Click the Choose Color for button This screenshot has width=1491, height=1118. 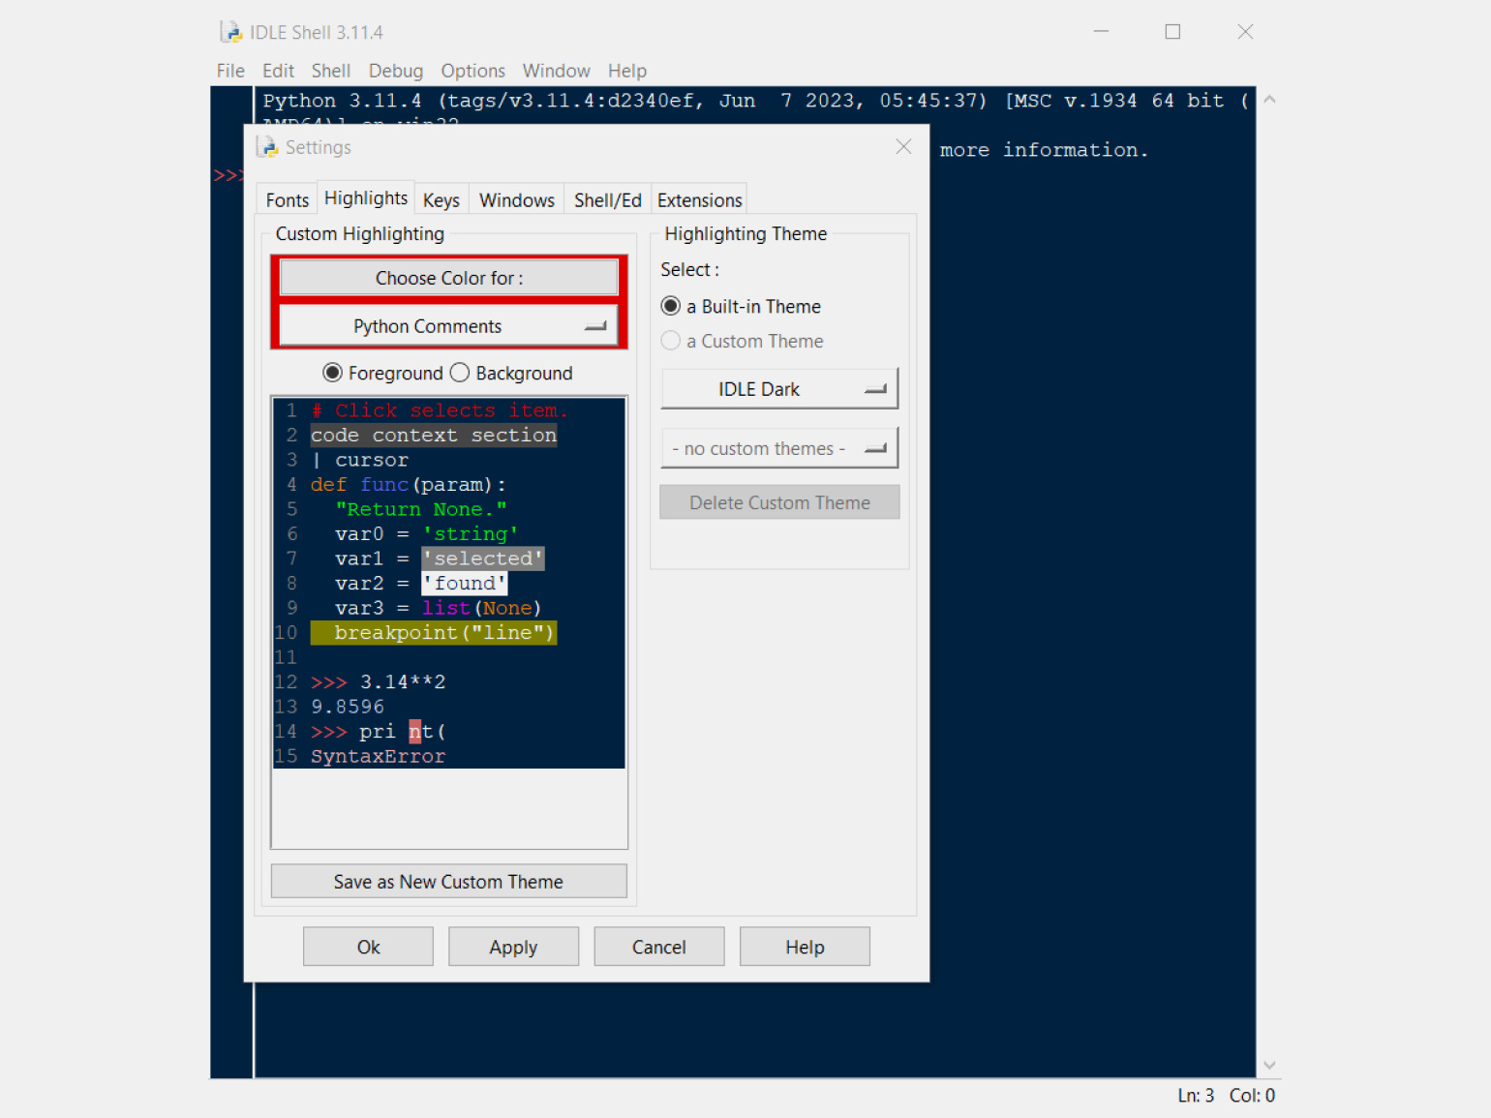click(449, 278)
